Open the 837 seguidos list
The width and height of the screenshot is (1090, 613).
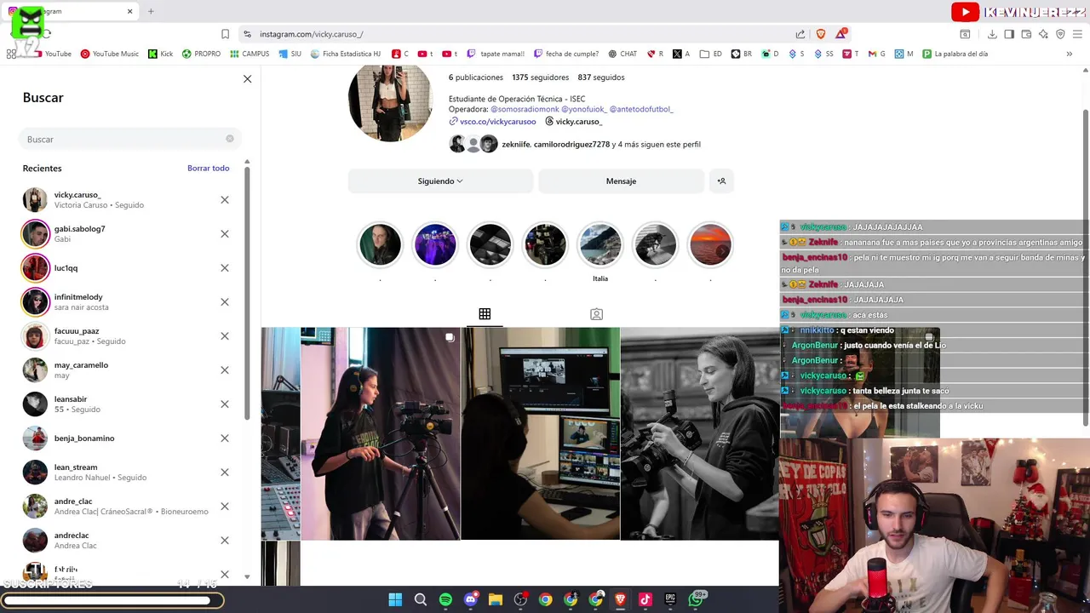tap(601, 77)
